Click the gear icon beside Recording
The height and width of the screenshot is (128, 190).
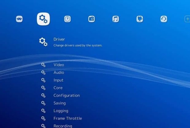44,126
